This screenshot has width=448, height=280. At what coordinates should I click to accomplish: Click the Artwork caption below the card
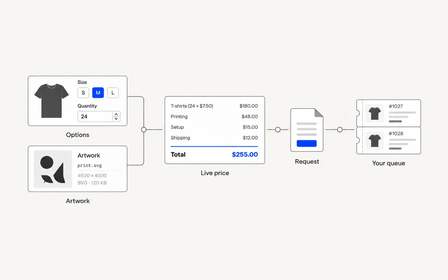[x=78, y=201]
